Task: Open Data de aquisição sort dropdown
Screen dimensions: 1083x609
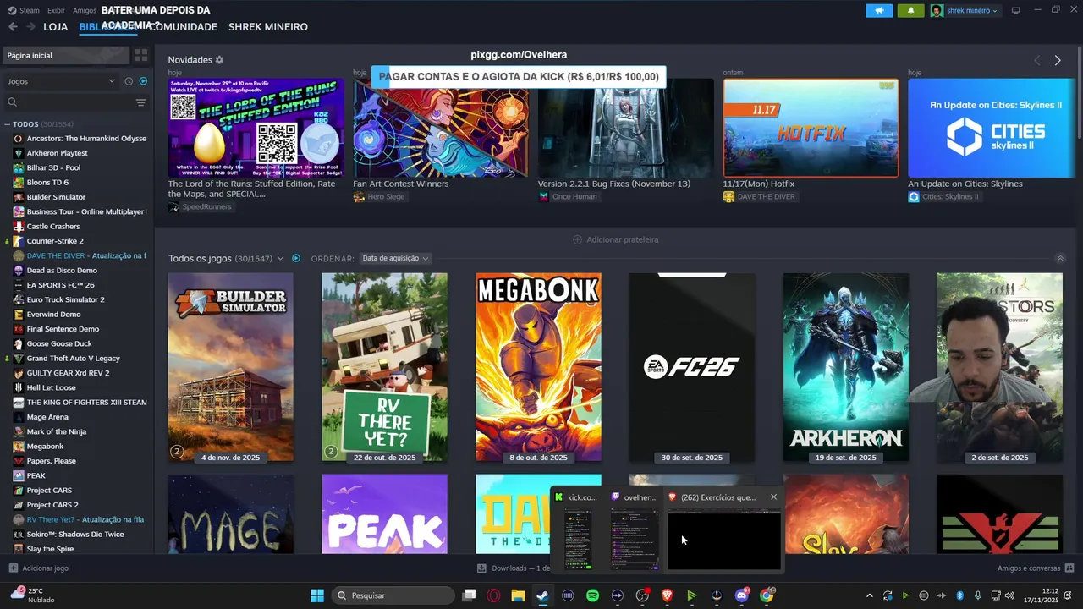Action: click(x=395, y=258)
